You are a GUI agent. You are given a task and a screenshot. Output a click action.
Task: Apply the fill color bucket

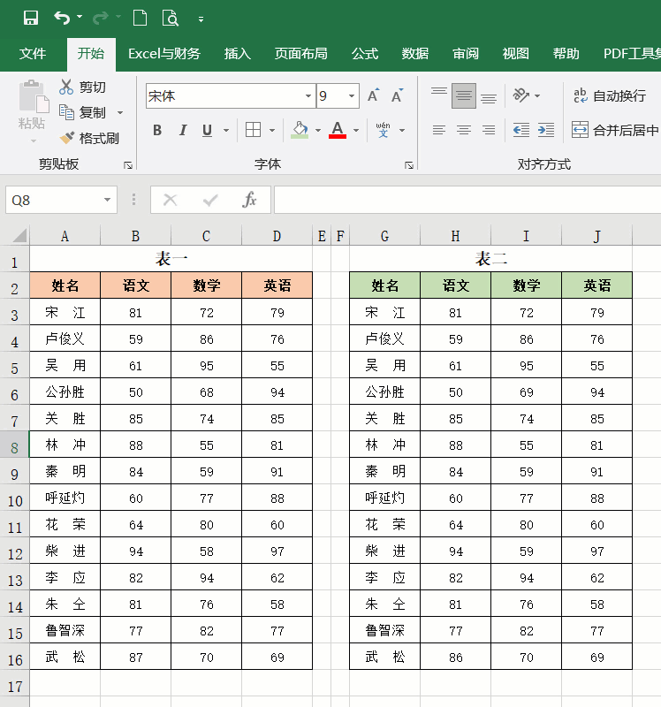coord(300,130)
